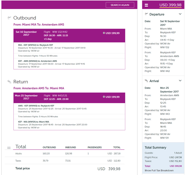The image size is (185, 175).
Task: Click 'Sat 16 September 2017' date in sidebar
Action: coord(170,23)
